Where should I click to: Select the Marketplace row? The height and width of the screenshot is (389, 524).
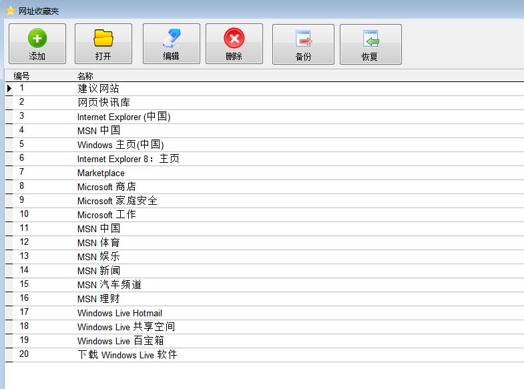[x=264, y=173]
